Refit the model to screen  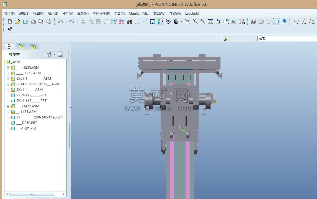[211, 22]
